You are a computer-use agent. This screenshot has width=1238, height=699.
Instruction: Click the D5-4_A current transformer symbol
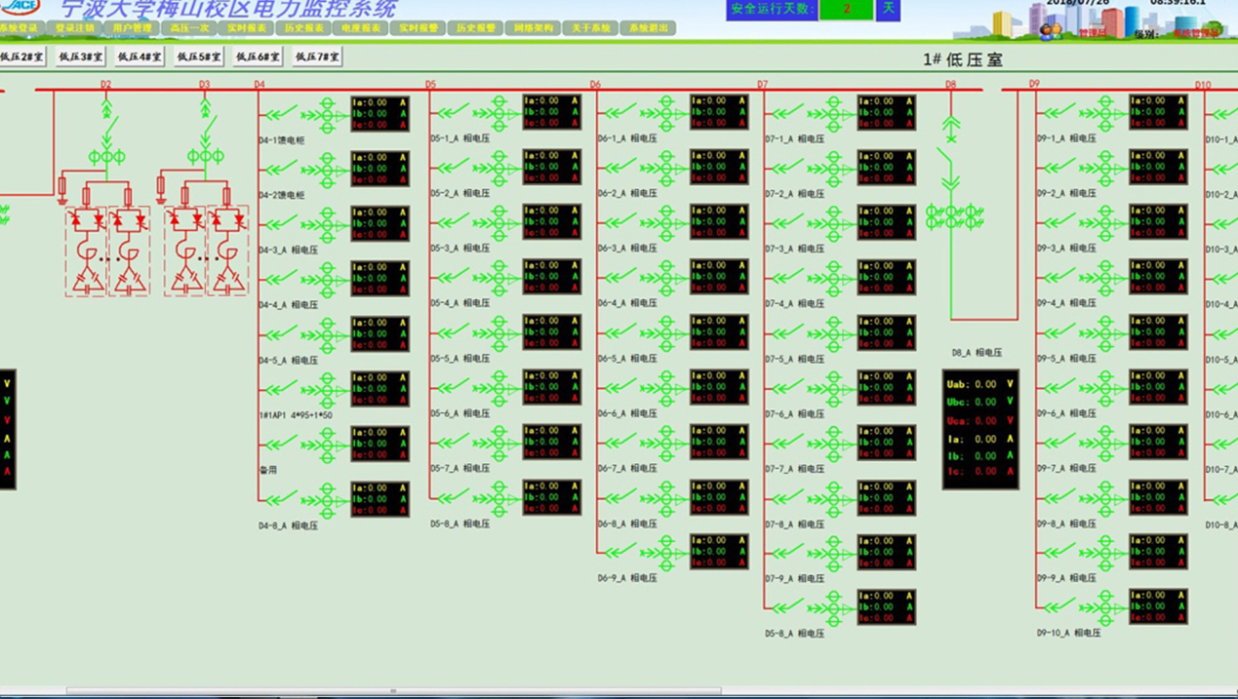click(499, 278)
